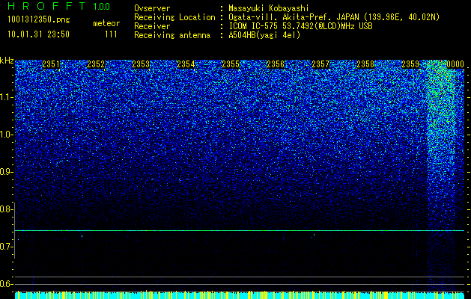
Task: Click the 2352 time marker
Action: pyautogui.click(x=96, y=64)
